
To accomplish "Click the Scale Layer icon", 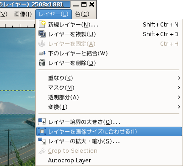I will 42,141.
